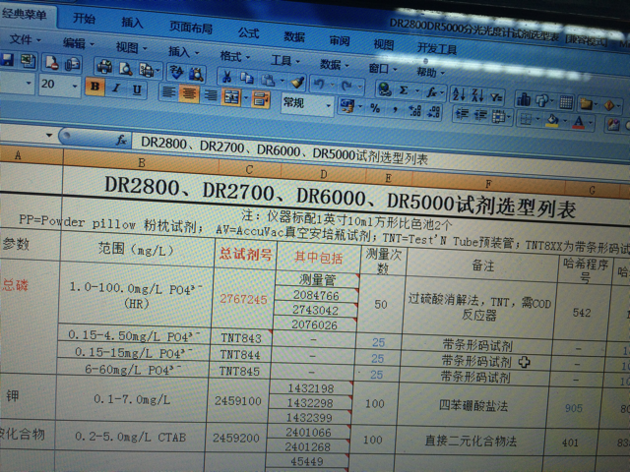Viewport: 630px width, 472px height.
Task: Click the Filter funnel icon
Action: click(496, 97)
